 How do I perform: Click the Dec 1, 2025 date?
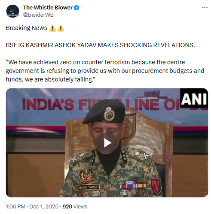pos(44,207)
